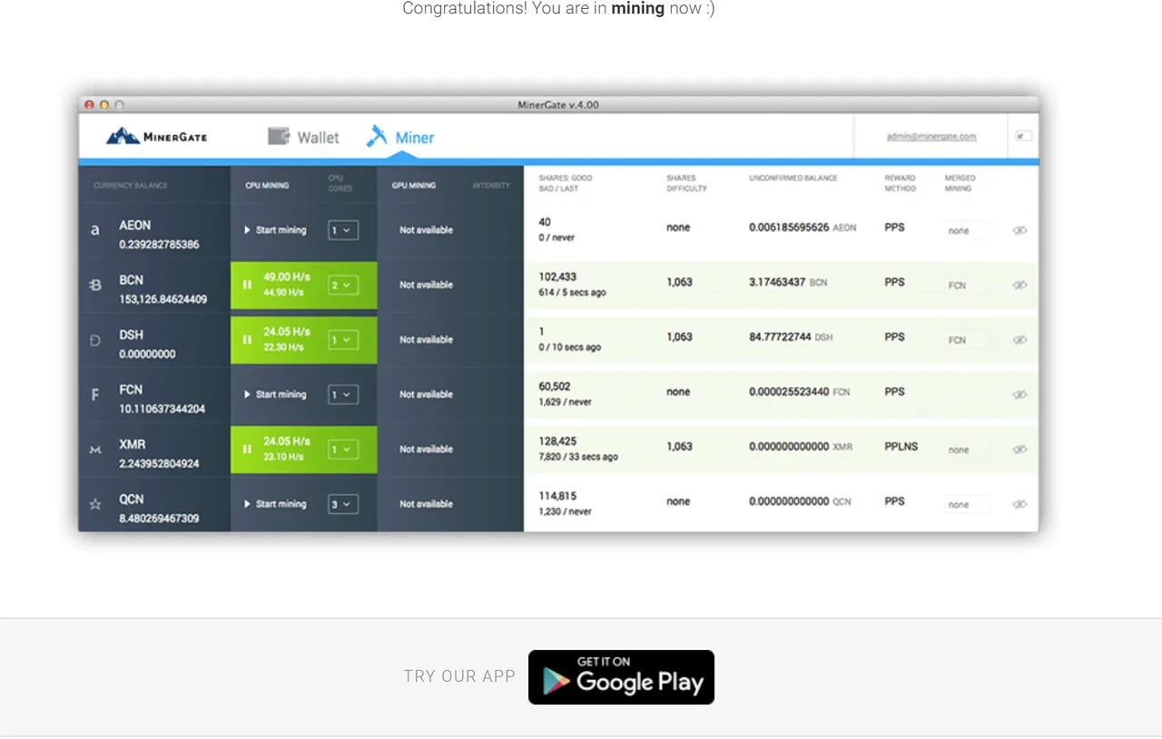Click the Get it on Google Play badge
The width and height of the screenshot is (1162, 739).
point(621,677)
